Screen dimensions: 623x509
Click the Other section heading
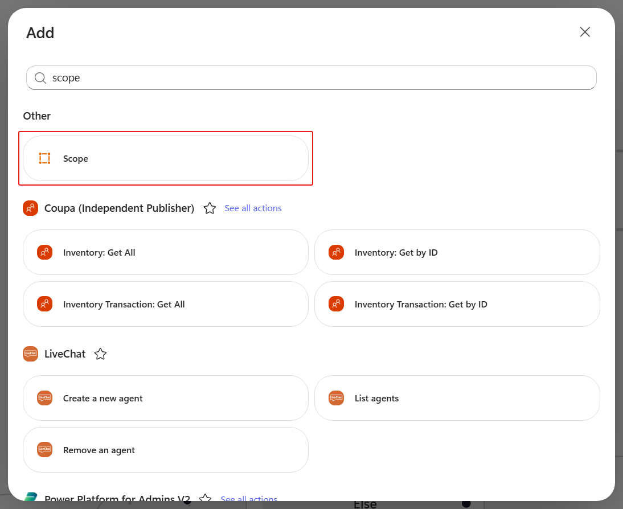[x=37, y=116]
